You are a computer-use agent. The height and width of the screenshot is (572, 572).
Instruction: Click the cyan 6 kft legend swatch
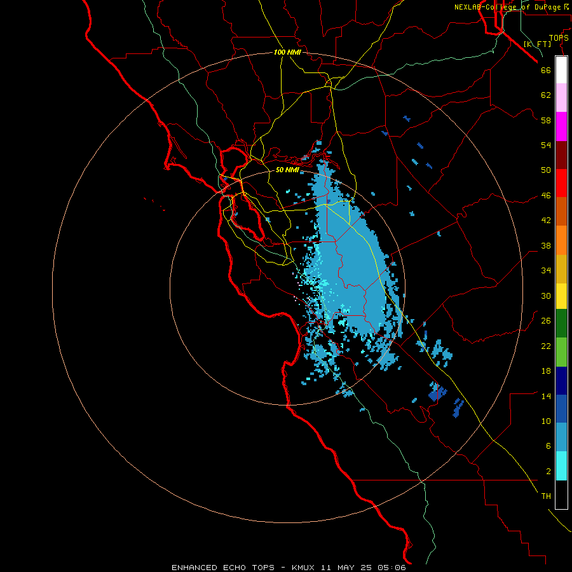tap(561, 466)
